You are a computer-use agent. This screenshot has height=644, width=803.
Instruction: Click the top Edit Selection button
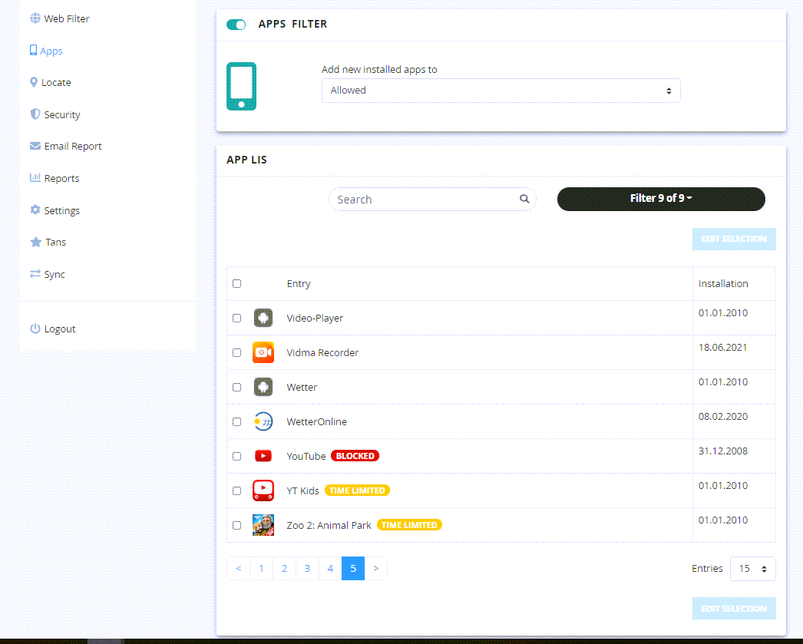pyautogui.click(x=734, y=239)
